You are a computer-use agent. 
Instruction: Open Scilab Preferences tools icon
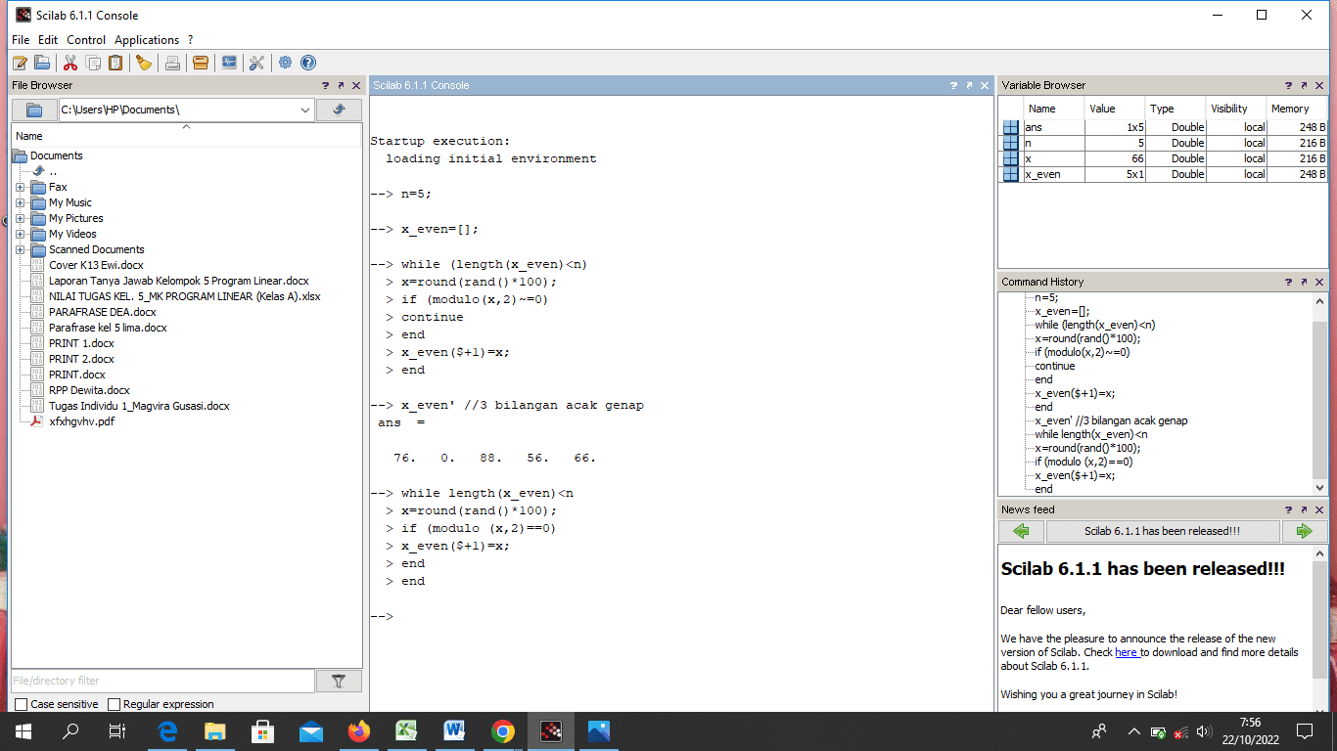point(257,63)
